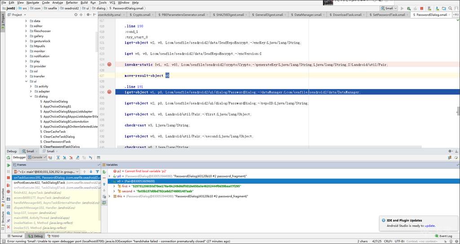Select previous frame with up arrow

click(x=84, y=172)
